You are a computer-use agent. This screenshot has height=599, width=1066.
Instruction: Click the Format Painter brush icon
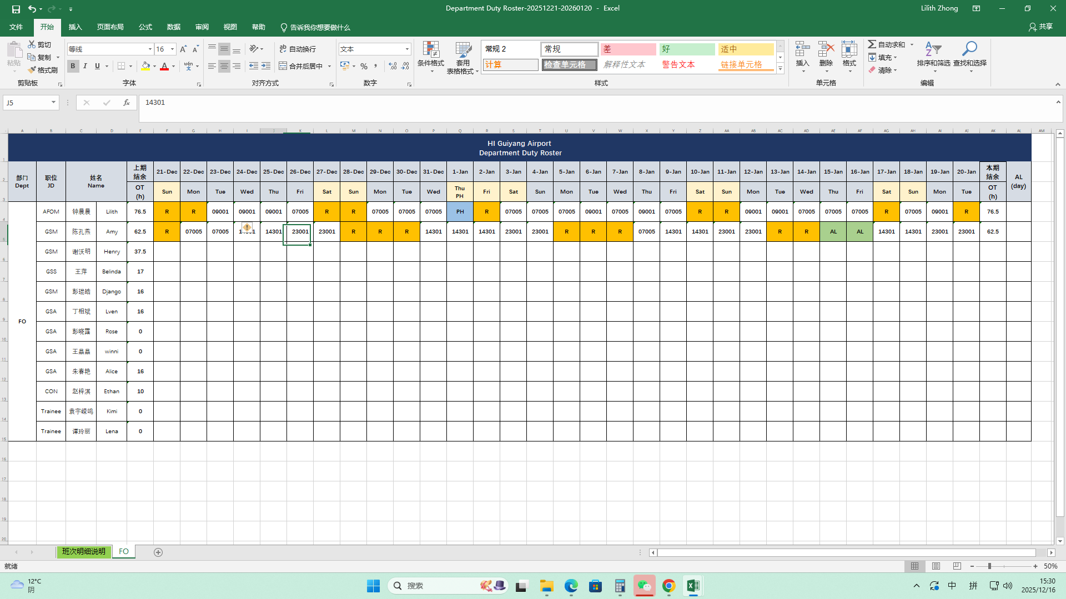pos(32,70)
